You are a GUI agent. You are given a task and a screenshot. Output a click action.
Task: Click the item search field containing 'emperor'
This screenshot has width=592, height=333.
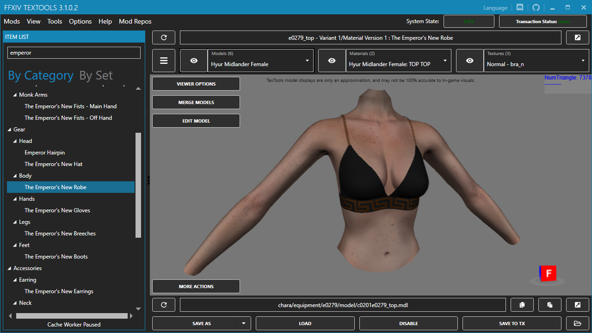click(x=74, y=53)
